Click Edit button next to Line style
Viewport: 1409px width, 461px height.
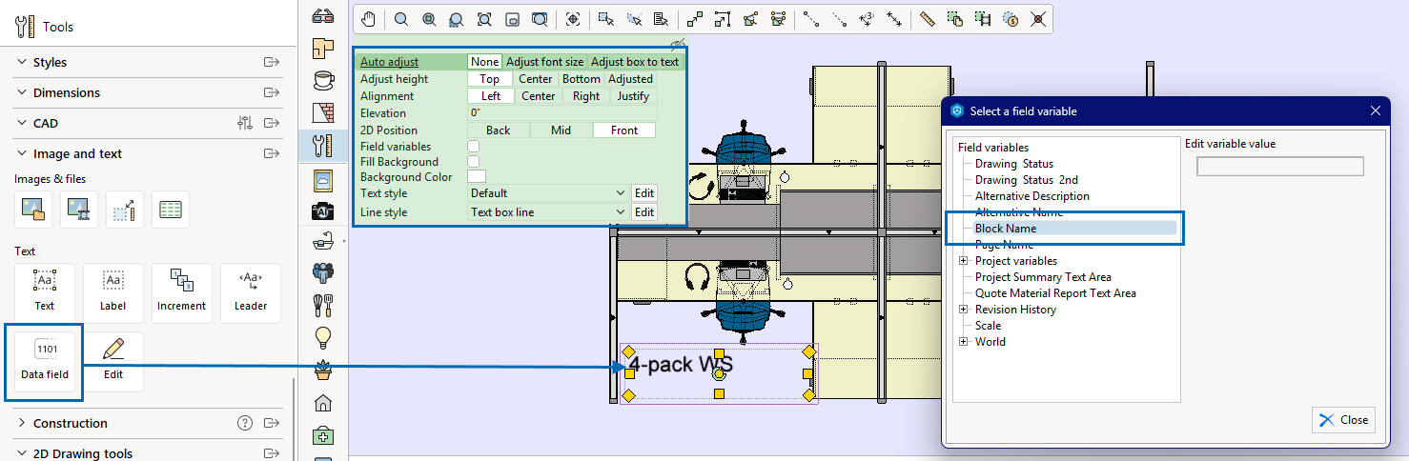pos(644,212)
